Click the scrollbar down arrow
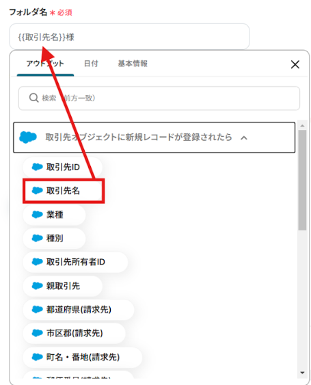 (302, 373)
